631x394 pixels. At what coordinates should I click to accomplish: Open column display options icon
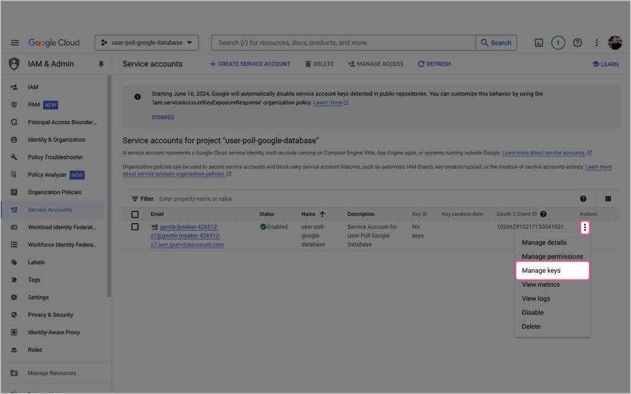click(x=608, y=199)
